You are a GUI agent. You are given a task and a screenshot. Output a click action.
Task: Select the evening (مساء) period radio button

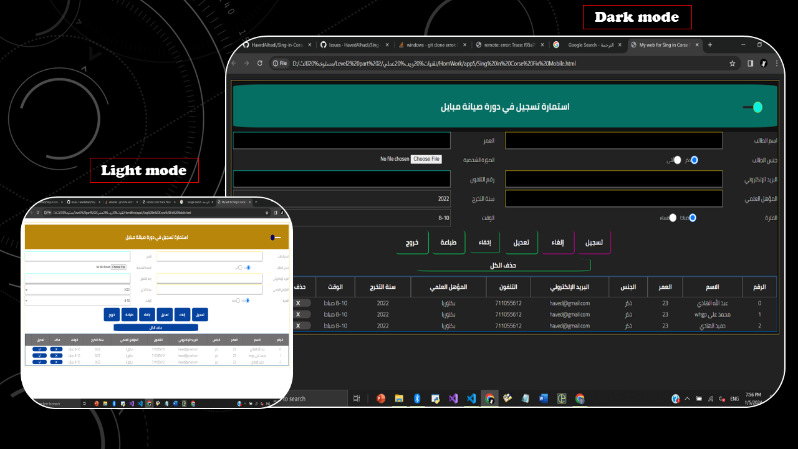672,218
